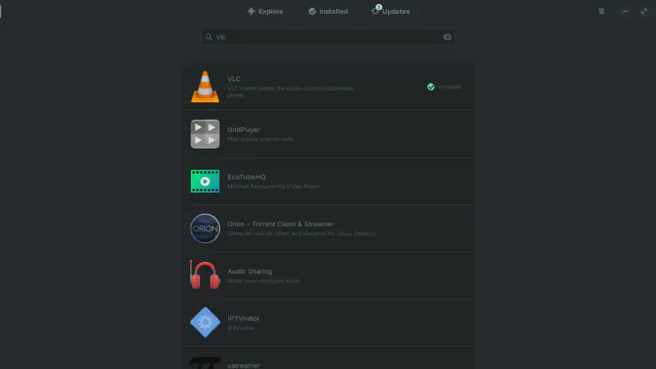
Task: Click the Updates refresh icon with badge
Action: pyautogui.click(x=376, y=11)
